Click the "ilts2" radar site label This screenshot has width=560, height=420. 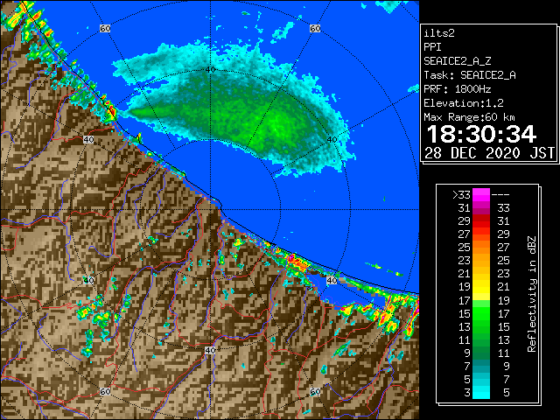[439, 33]
